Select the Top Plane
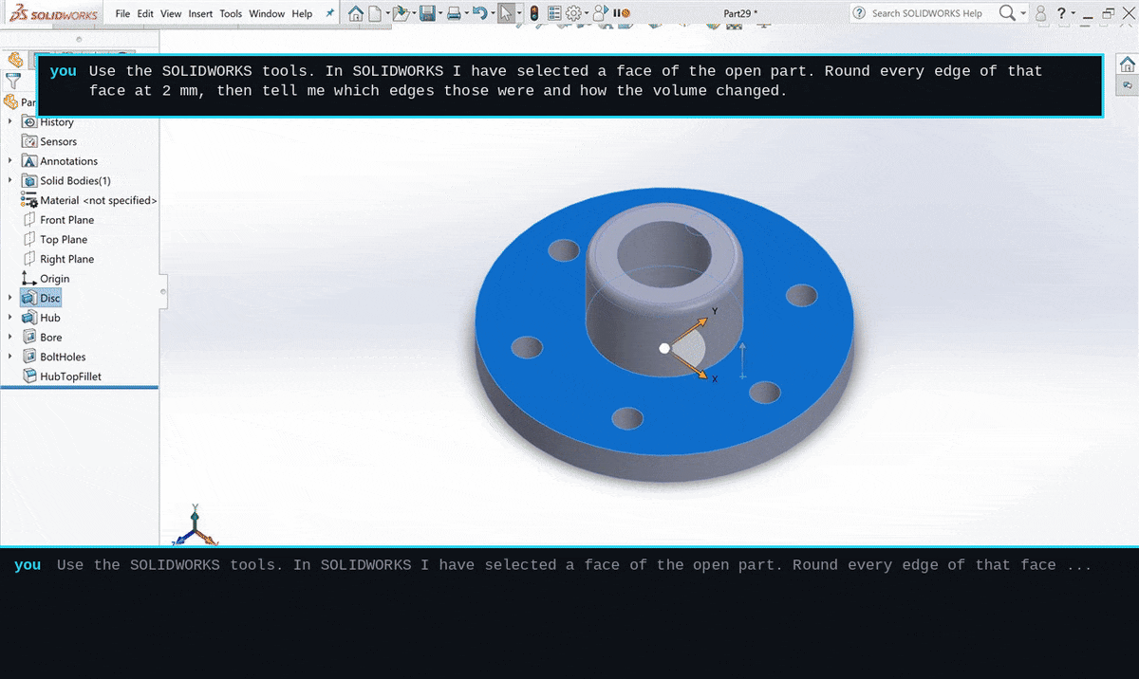 pyautogui.click(x=64, y=239)
